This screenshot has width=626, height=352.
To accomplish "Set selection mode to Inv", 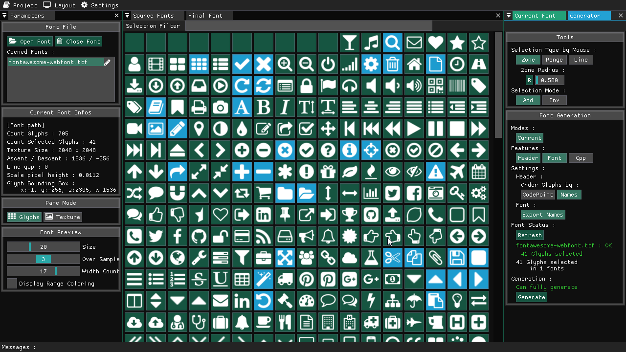I will click(554, 100).
